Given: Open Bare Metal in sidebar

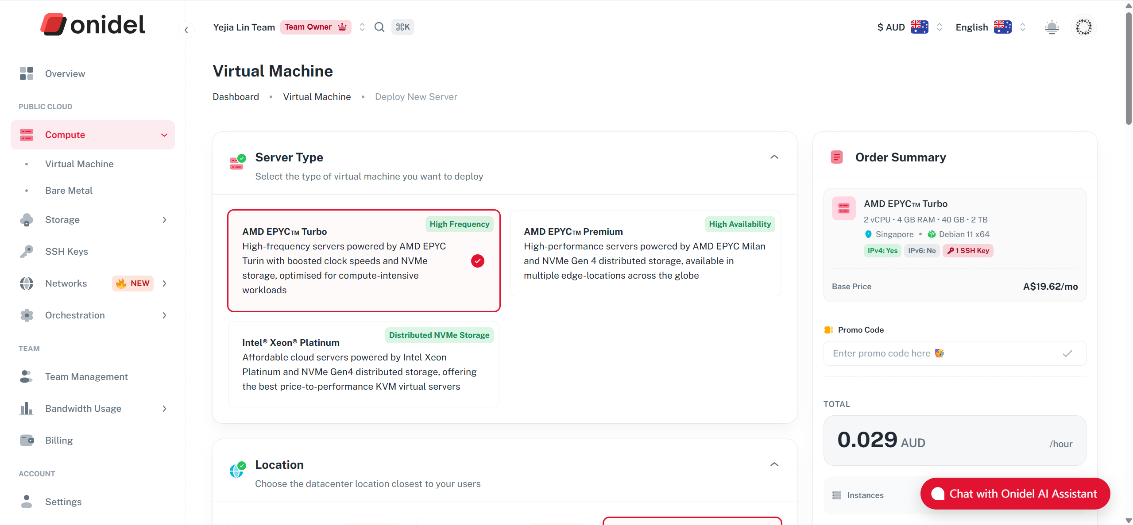Looking at the screenshot, I should pos(69,191).
